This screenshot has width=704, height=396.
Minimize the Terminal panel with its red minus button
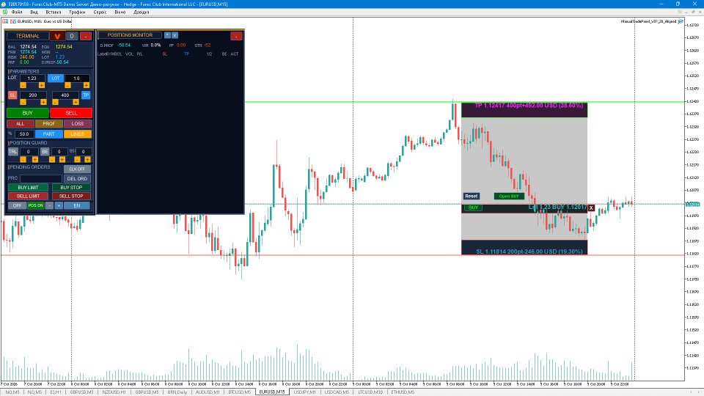[x=86, y=36]
